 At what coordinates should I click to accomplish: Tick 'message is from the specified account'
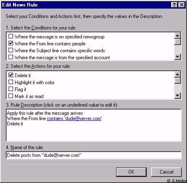[x=11, y=57]
